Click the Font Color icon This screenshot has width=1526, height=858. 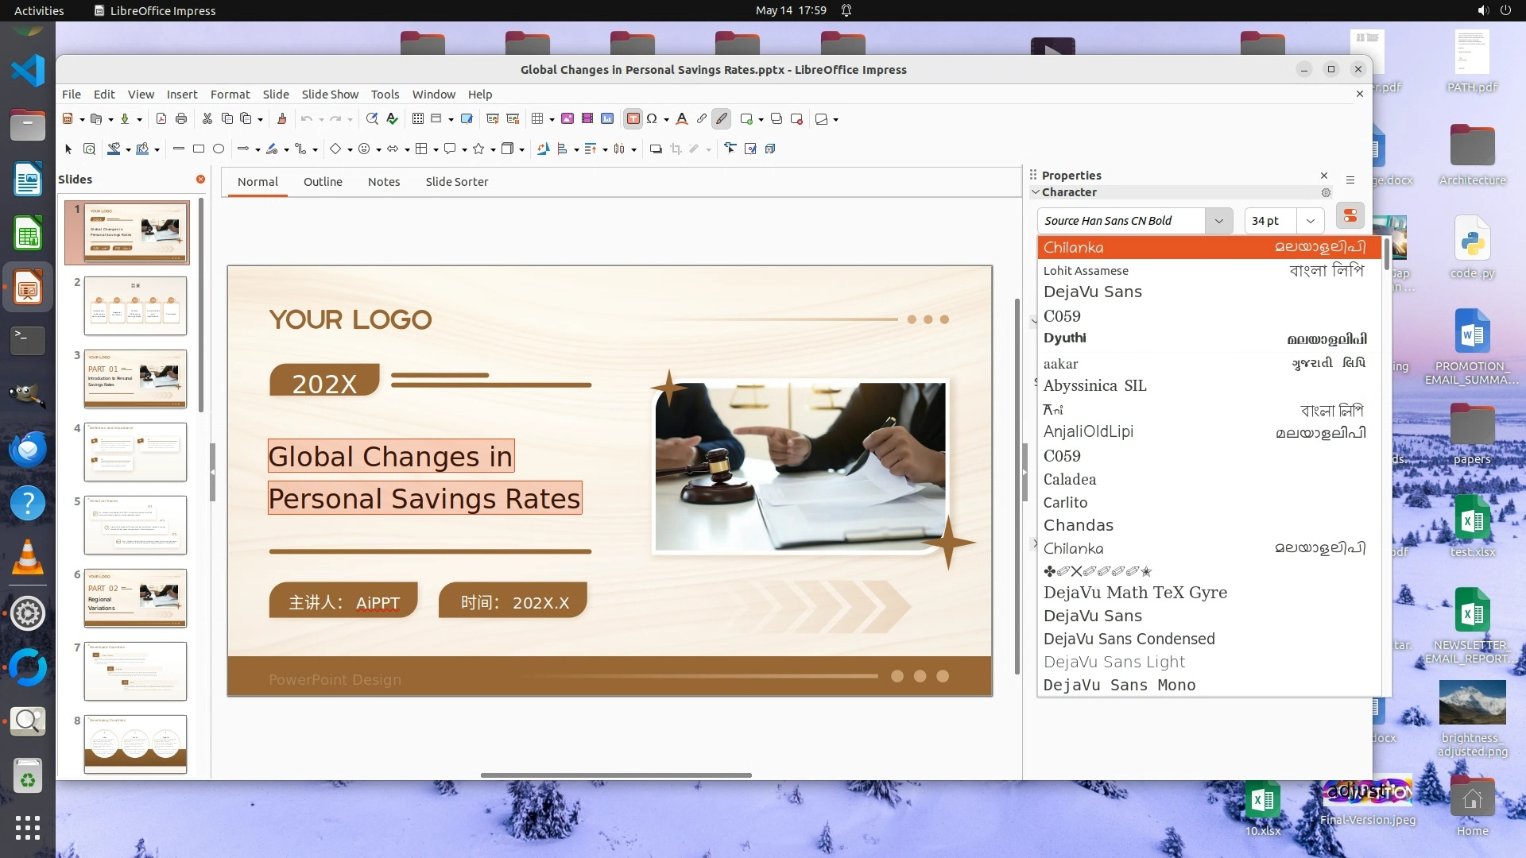coord(681,119)
